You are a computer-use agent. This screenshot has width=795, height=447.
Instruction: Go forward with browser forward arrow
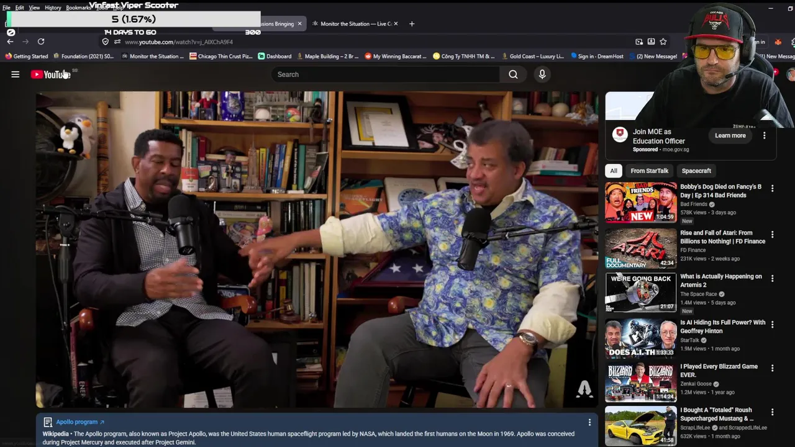[x=25, y=42]
